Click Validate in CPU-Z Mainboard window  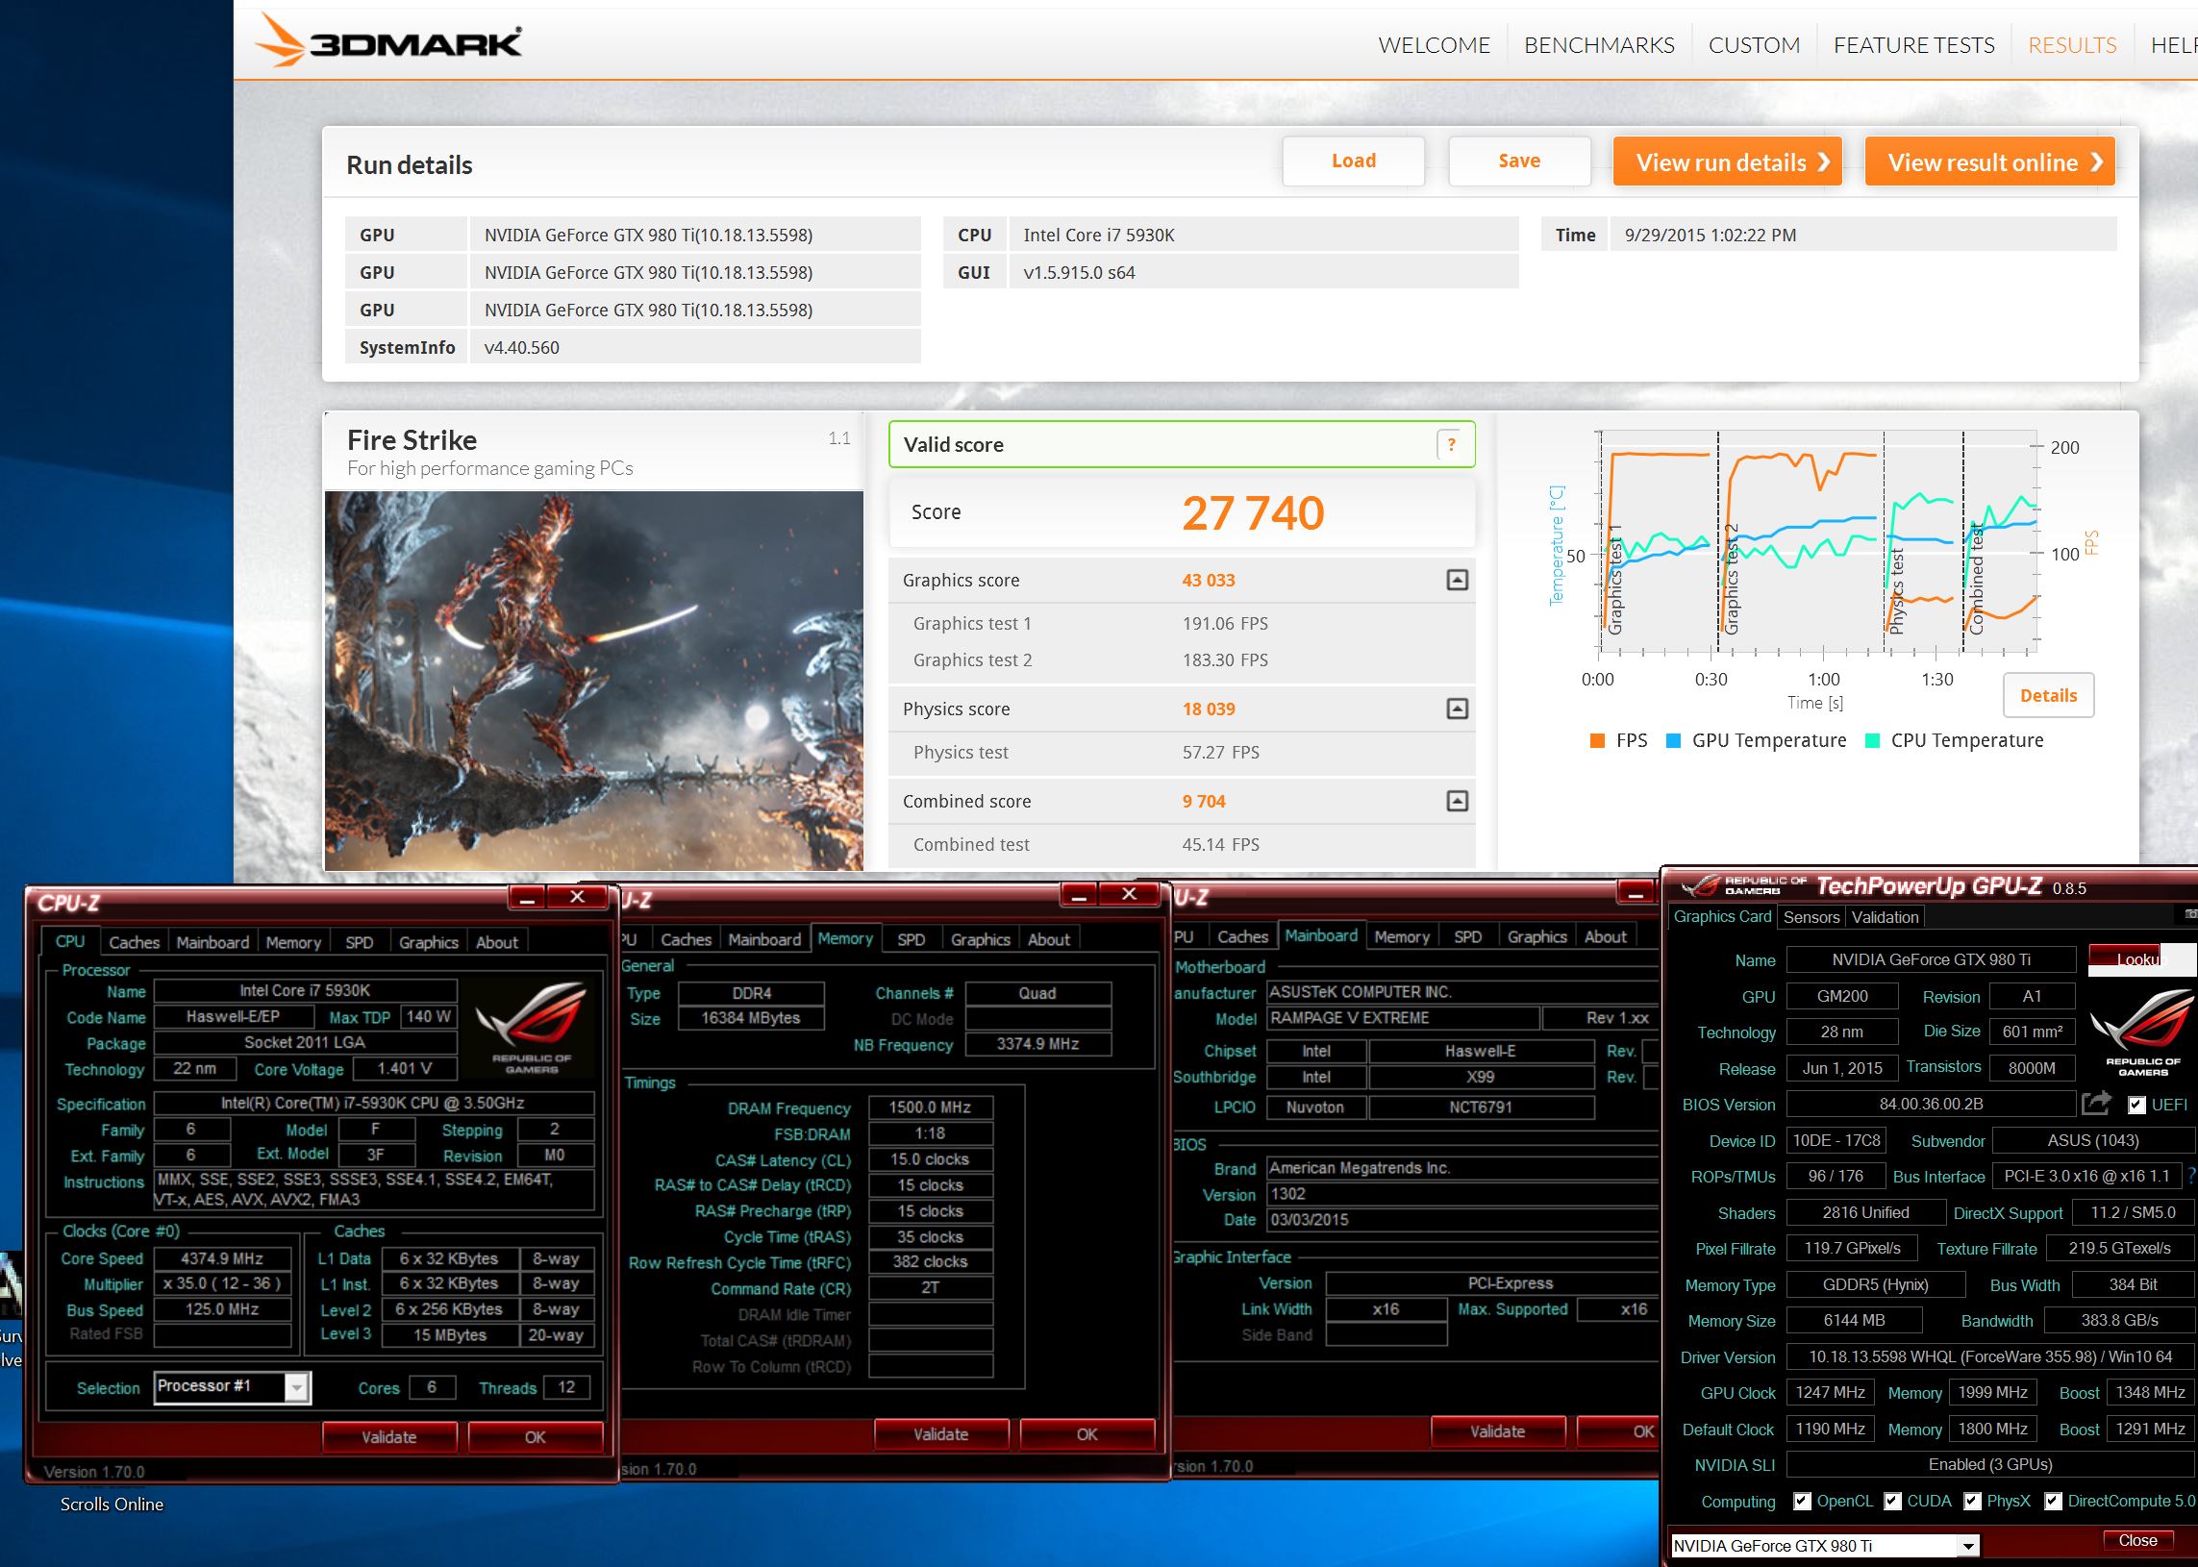point(1497,1430)
